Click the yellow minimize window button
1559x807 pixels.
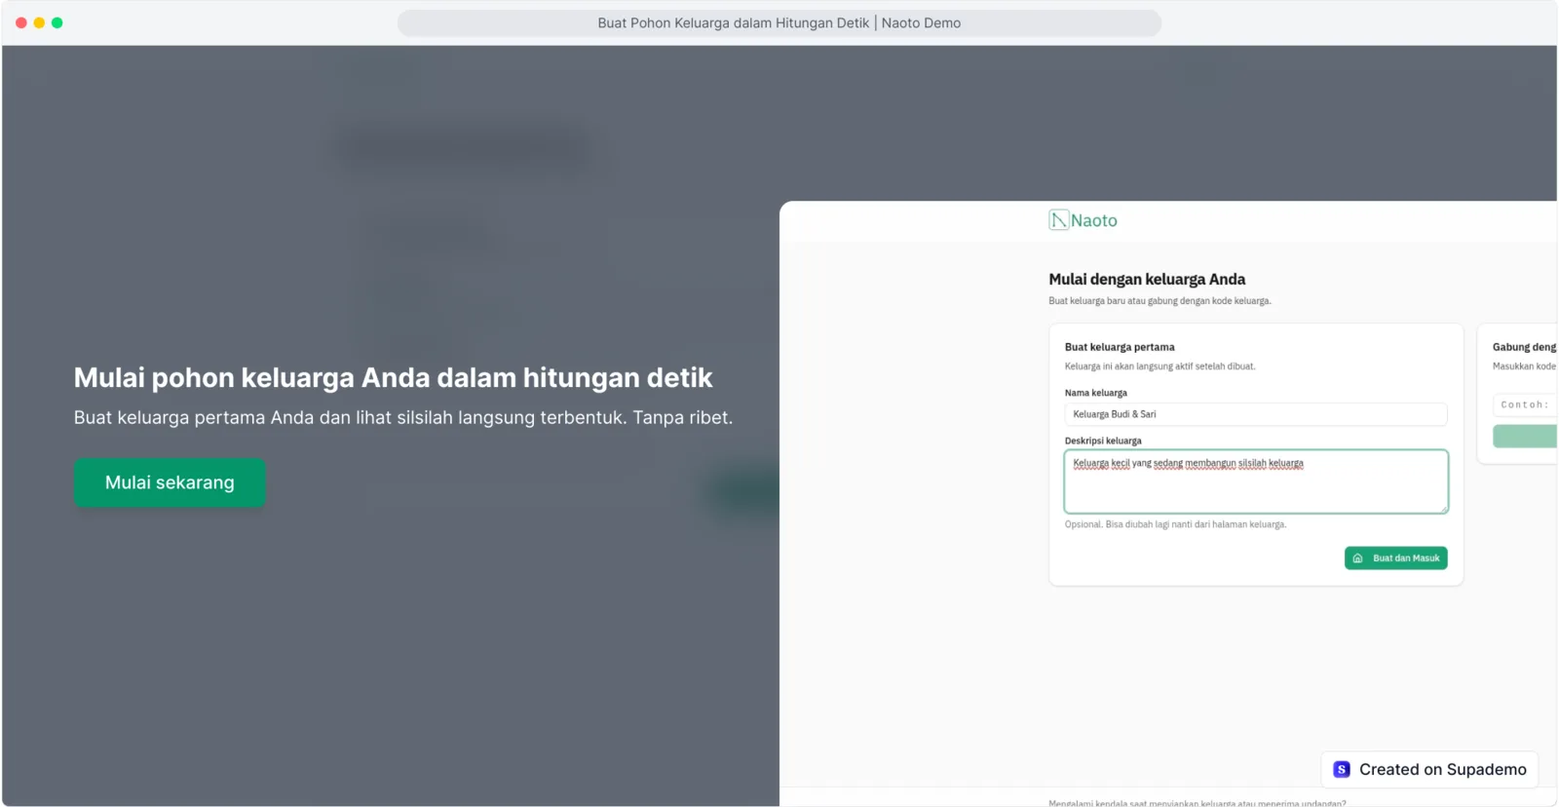click(x=39, y=22)
